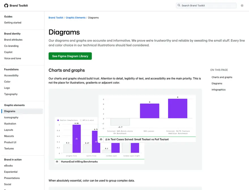Open Brand attributes page
The image size is (249, 190).
[x=13, y=40]
